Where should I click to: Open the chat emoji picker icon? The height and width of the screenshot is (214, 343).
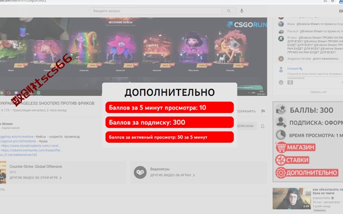pos(281,82)
